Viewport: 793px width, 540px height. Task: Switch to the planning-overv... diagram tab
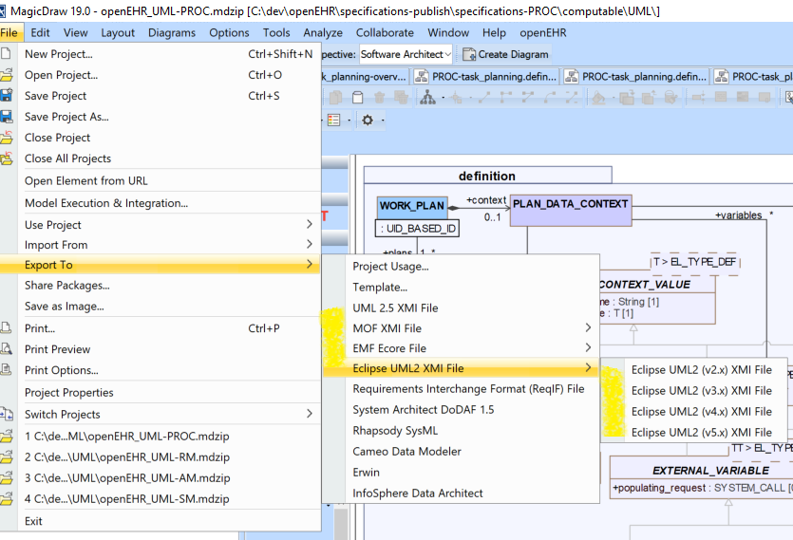tap(365, 76)
